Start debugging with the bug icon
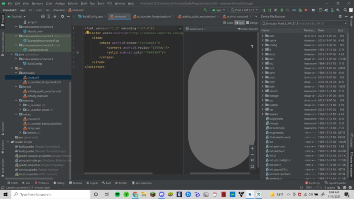Screen dimensions: 354x199 (x=282, y=10)
